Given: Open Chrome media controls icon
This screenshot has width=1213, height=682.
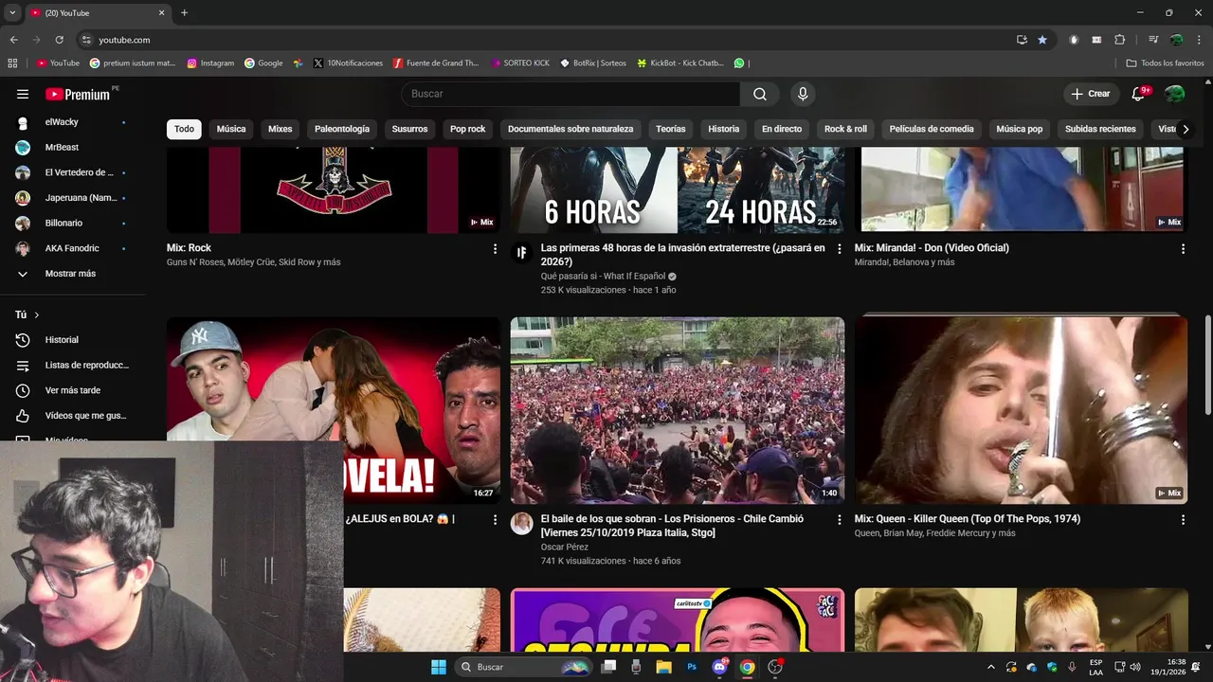Looking at the screenshot, I should coord(1153,40).
